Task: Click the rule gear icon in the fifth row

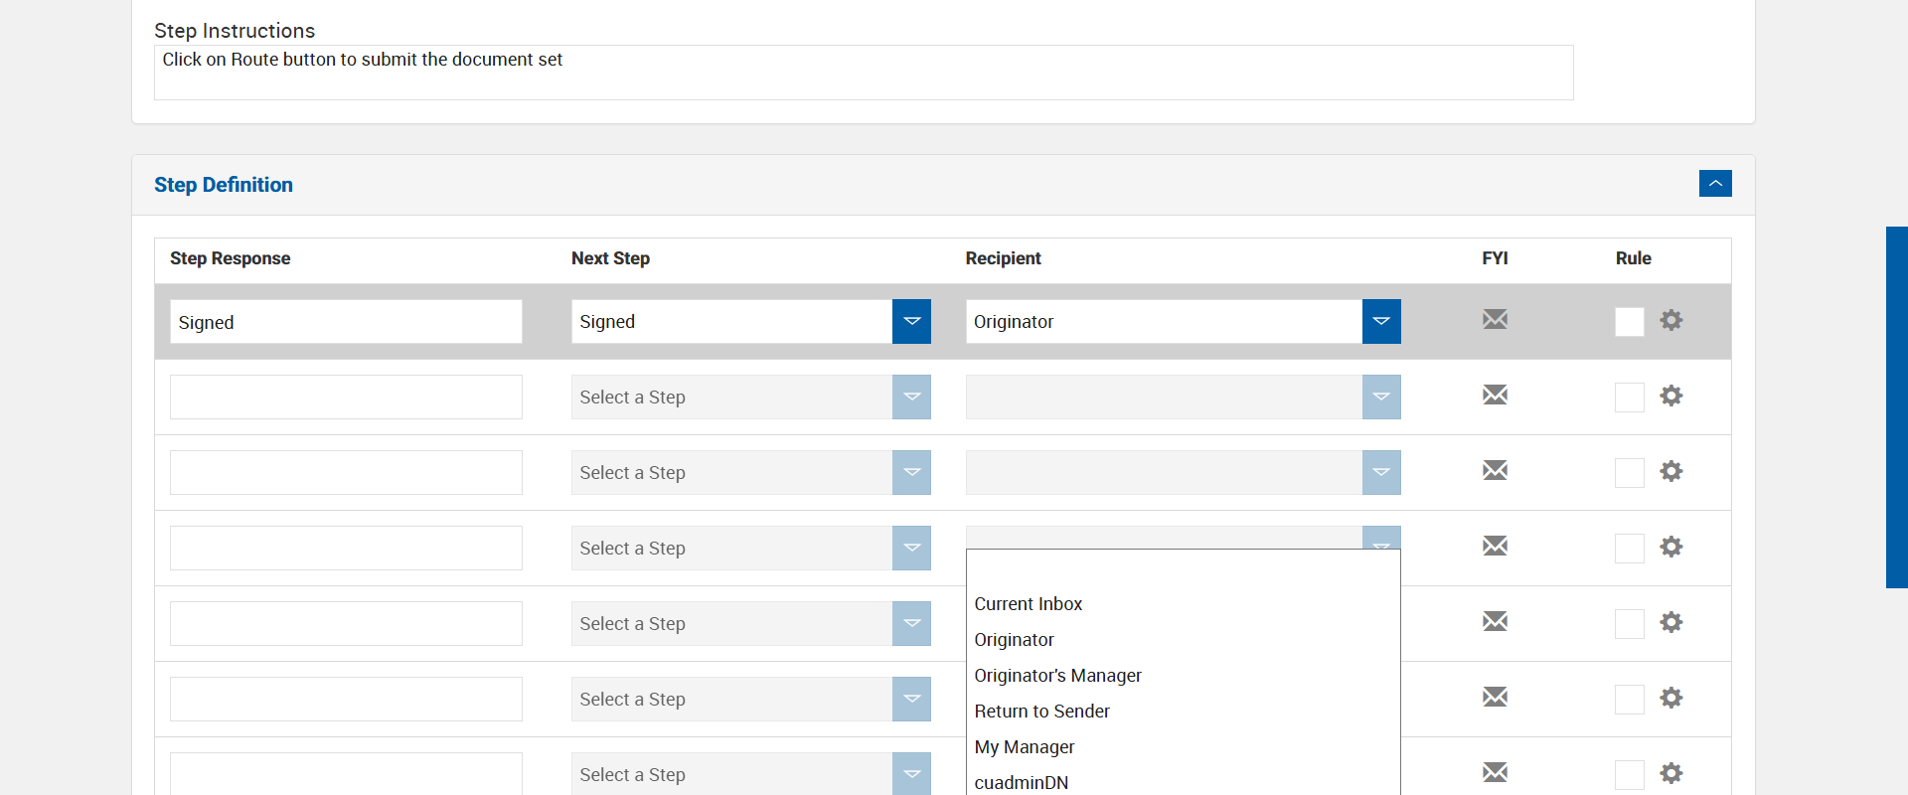Action: click(1671, 622)
